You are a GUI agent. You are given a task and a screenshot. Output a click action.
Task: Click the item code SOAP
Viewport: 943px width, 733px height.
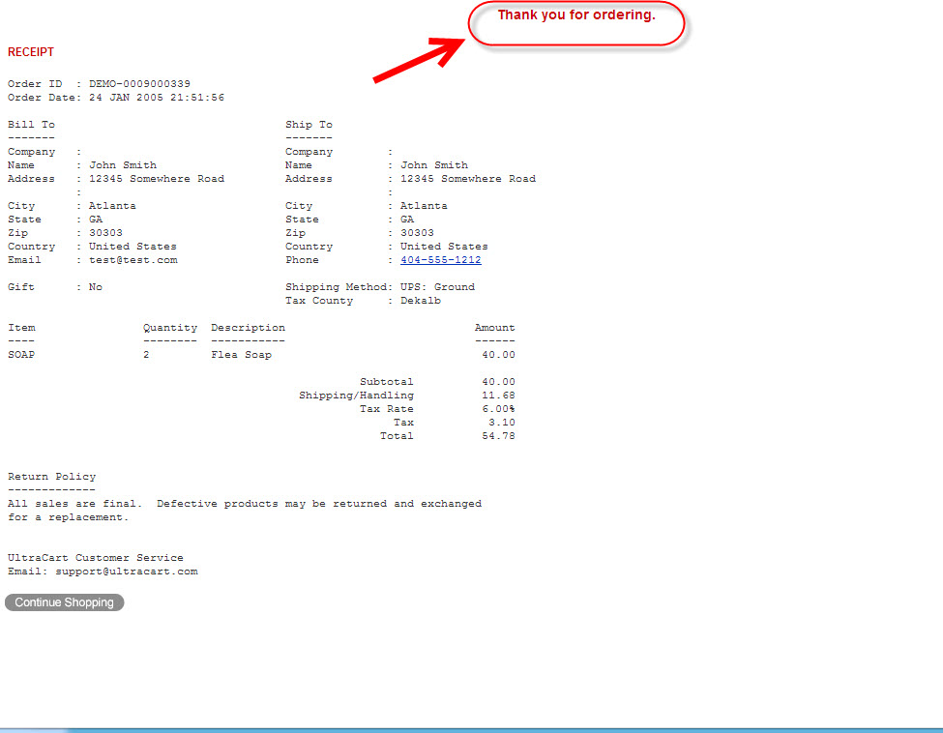click(x=21, y=355)
